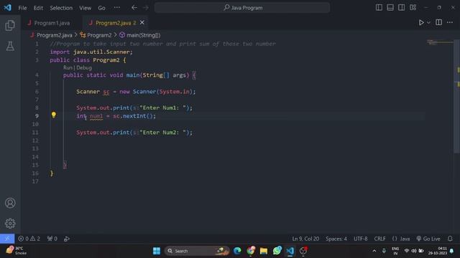Click the VS Code taskbar icon

(x=290, y=251)
